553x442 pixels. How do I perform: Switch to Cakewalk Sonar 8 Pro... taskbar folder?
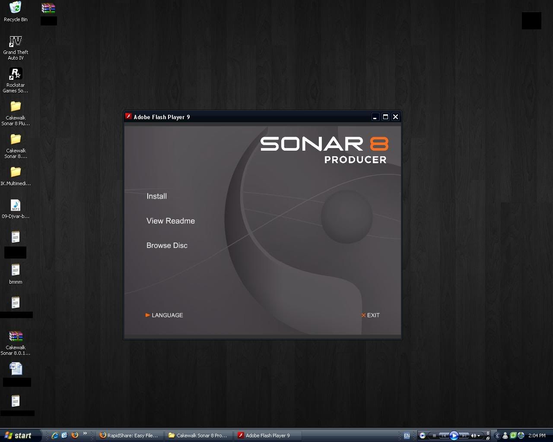[x=199, y=436]
